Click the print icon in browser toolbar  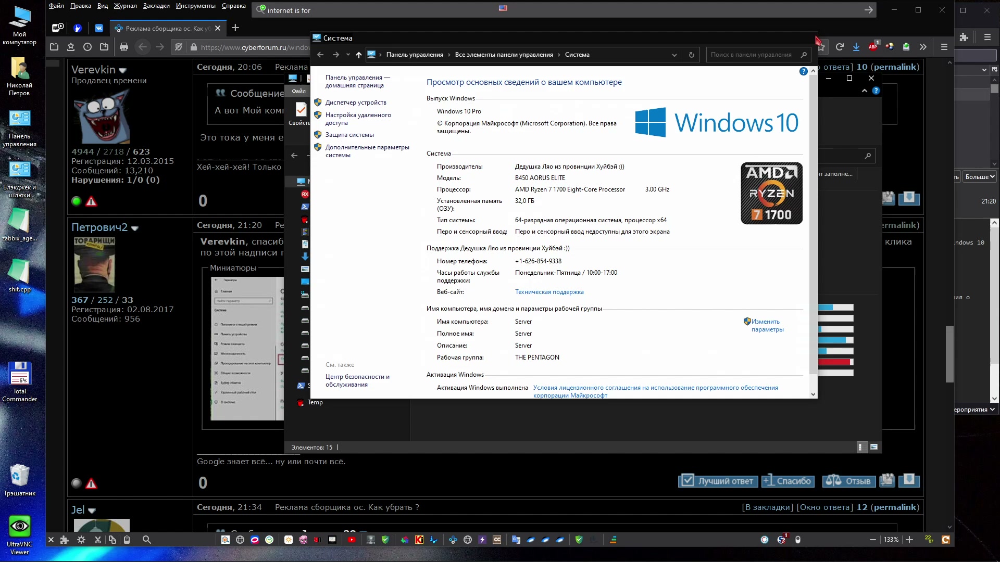[123, 47]
